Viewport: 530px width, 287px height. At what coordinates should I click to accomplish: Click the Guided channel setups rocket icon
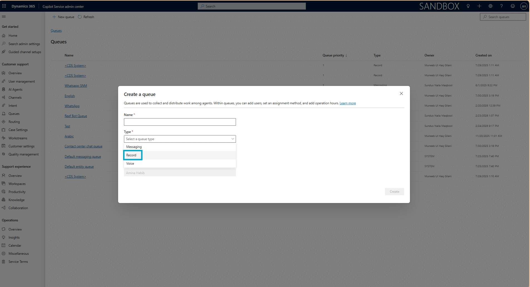[x=4, y=52]
